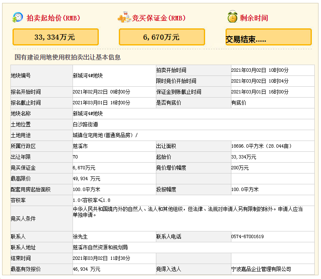Click the 33,334万元 starting price box at top

(55, 37)
